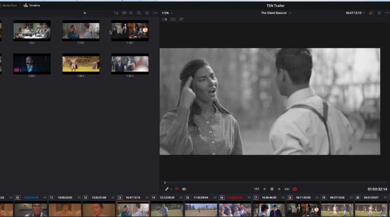The height and width of the screenshot is (217, 390).
Task: Open the gallery search magnifier
Action: coord(139,13)
